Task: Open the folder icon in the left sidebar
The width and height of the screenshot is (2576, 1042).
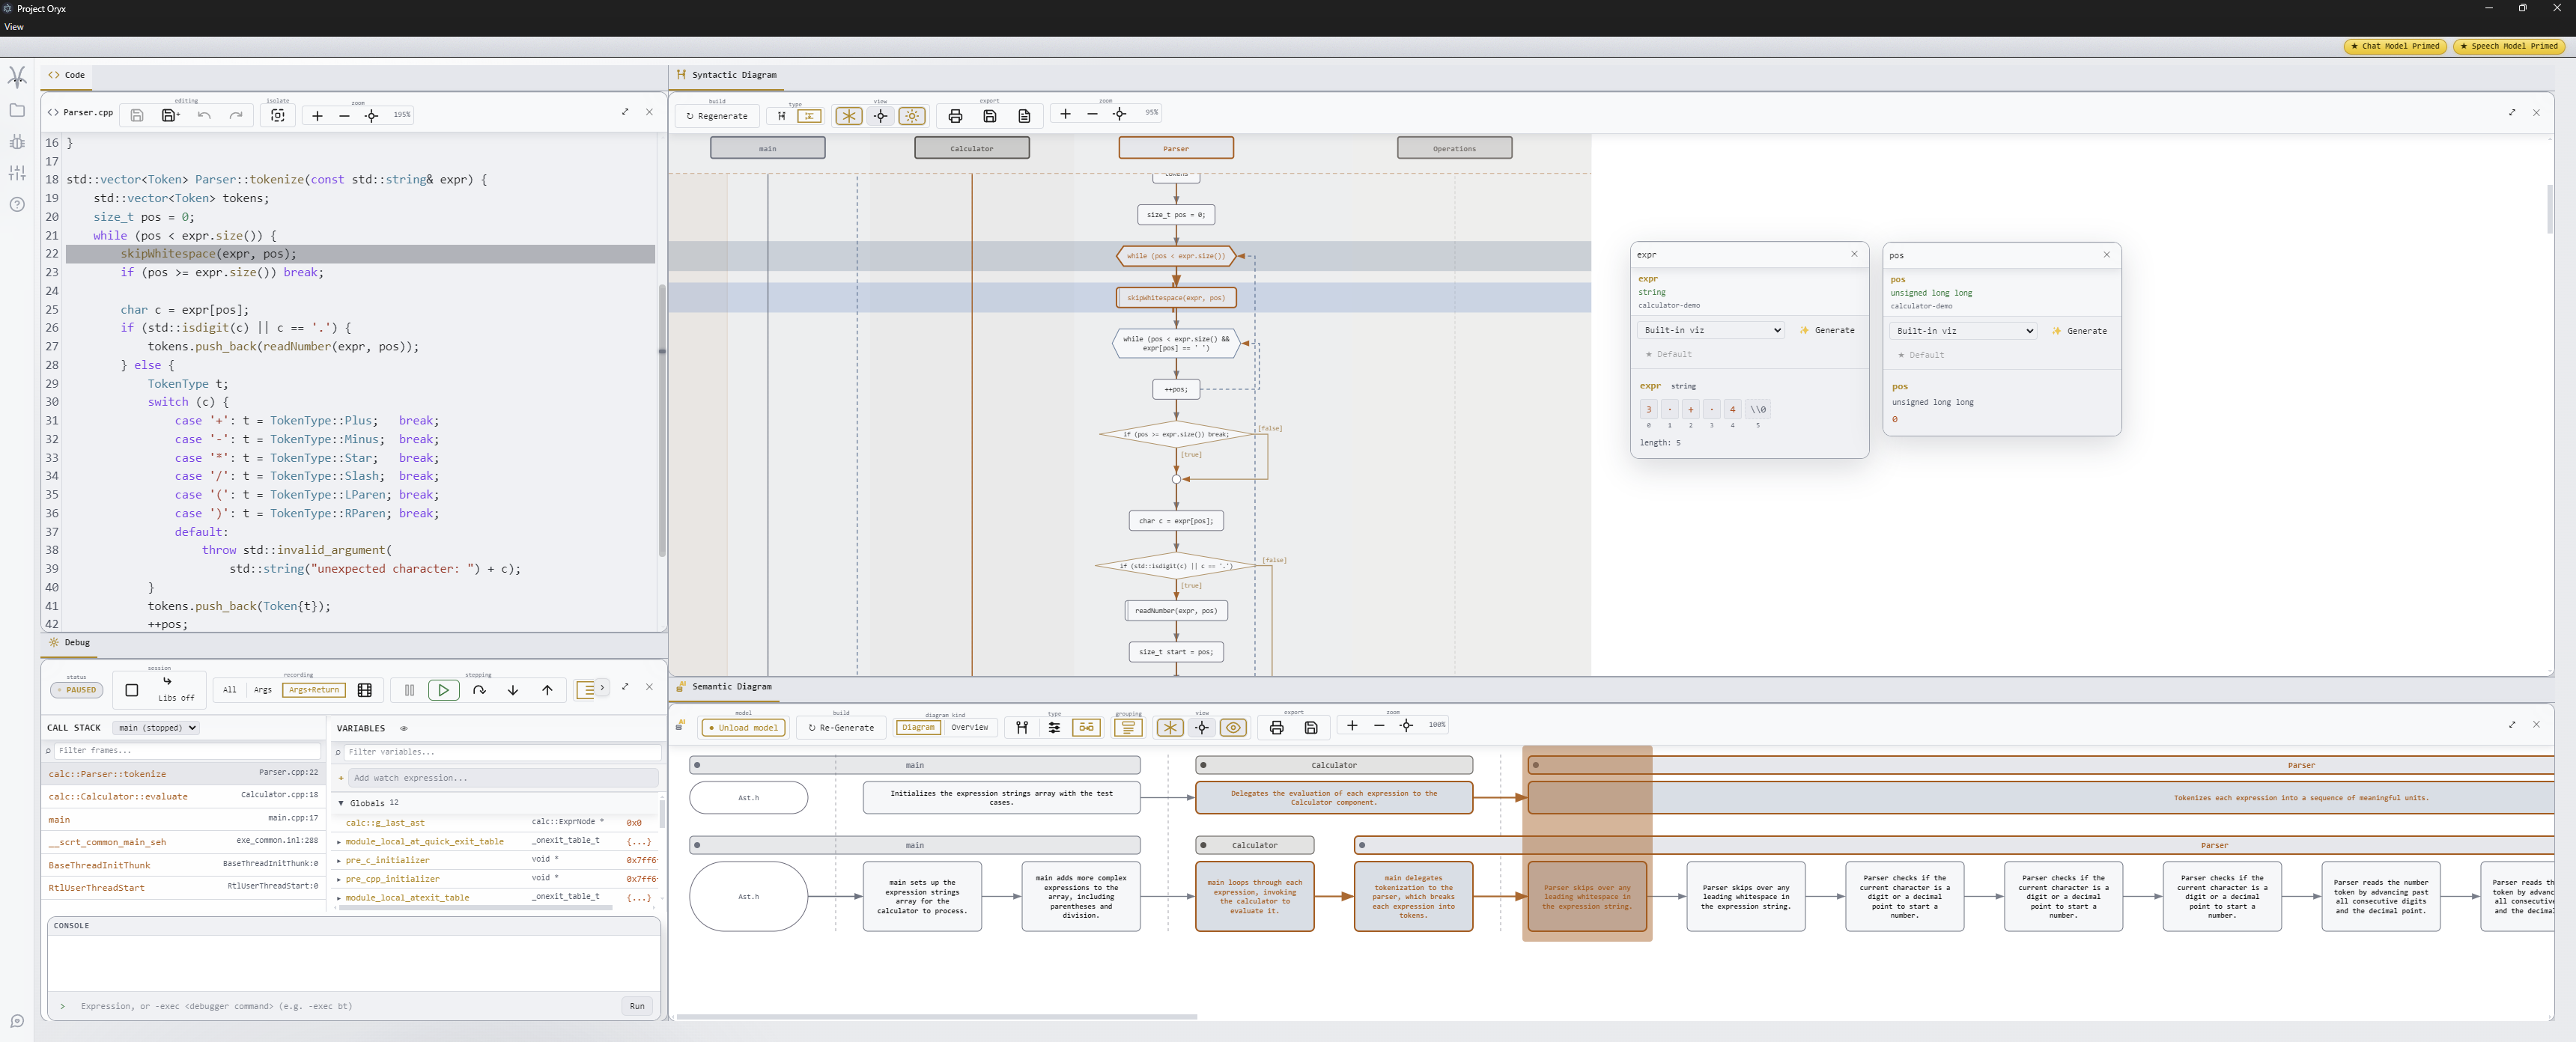Action: [17, 110]
